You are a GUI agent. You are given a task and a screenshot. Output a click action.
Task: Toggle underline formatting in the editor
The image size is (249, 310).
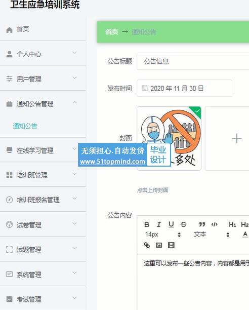(x=171, y=224)
